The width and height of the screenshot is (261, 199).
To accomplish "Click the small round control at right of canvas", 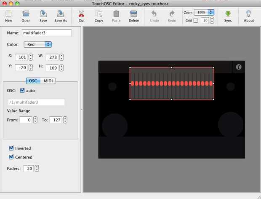I will (231, 86).
